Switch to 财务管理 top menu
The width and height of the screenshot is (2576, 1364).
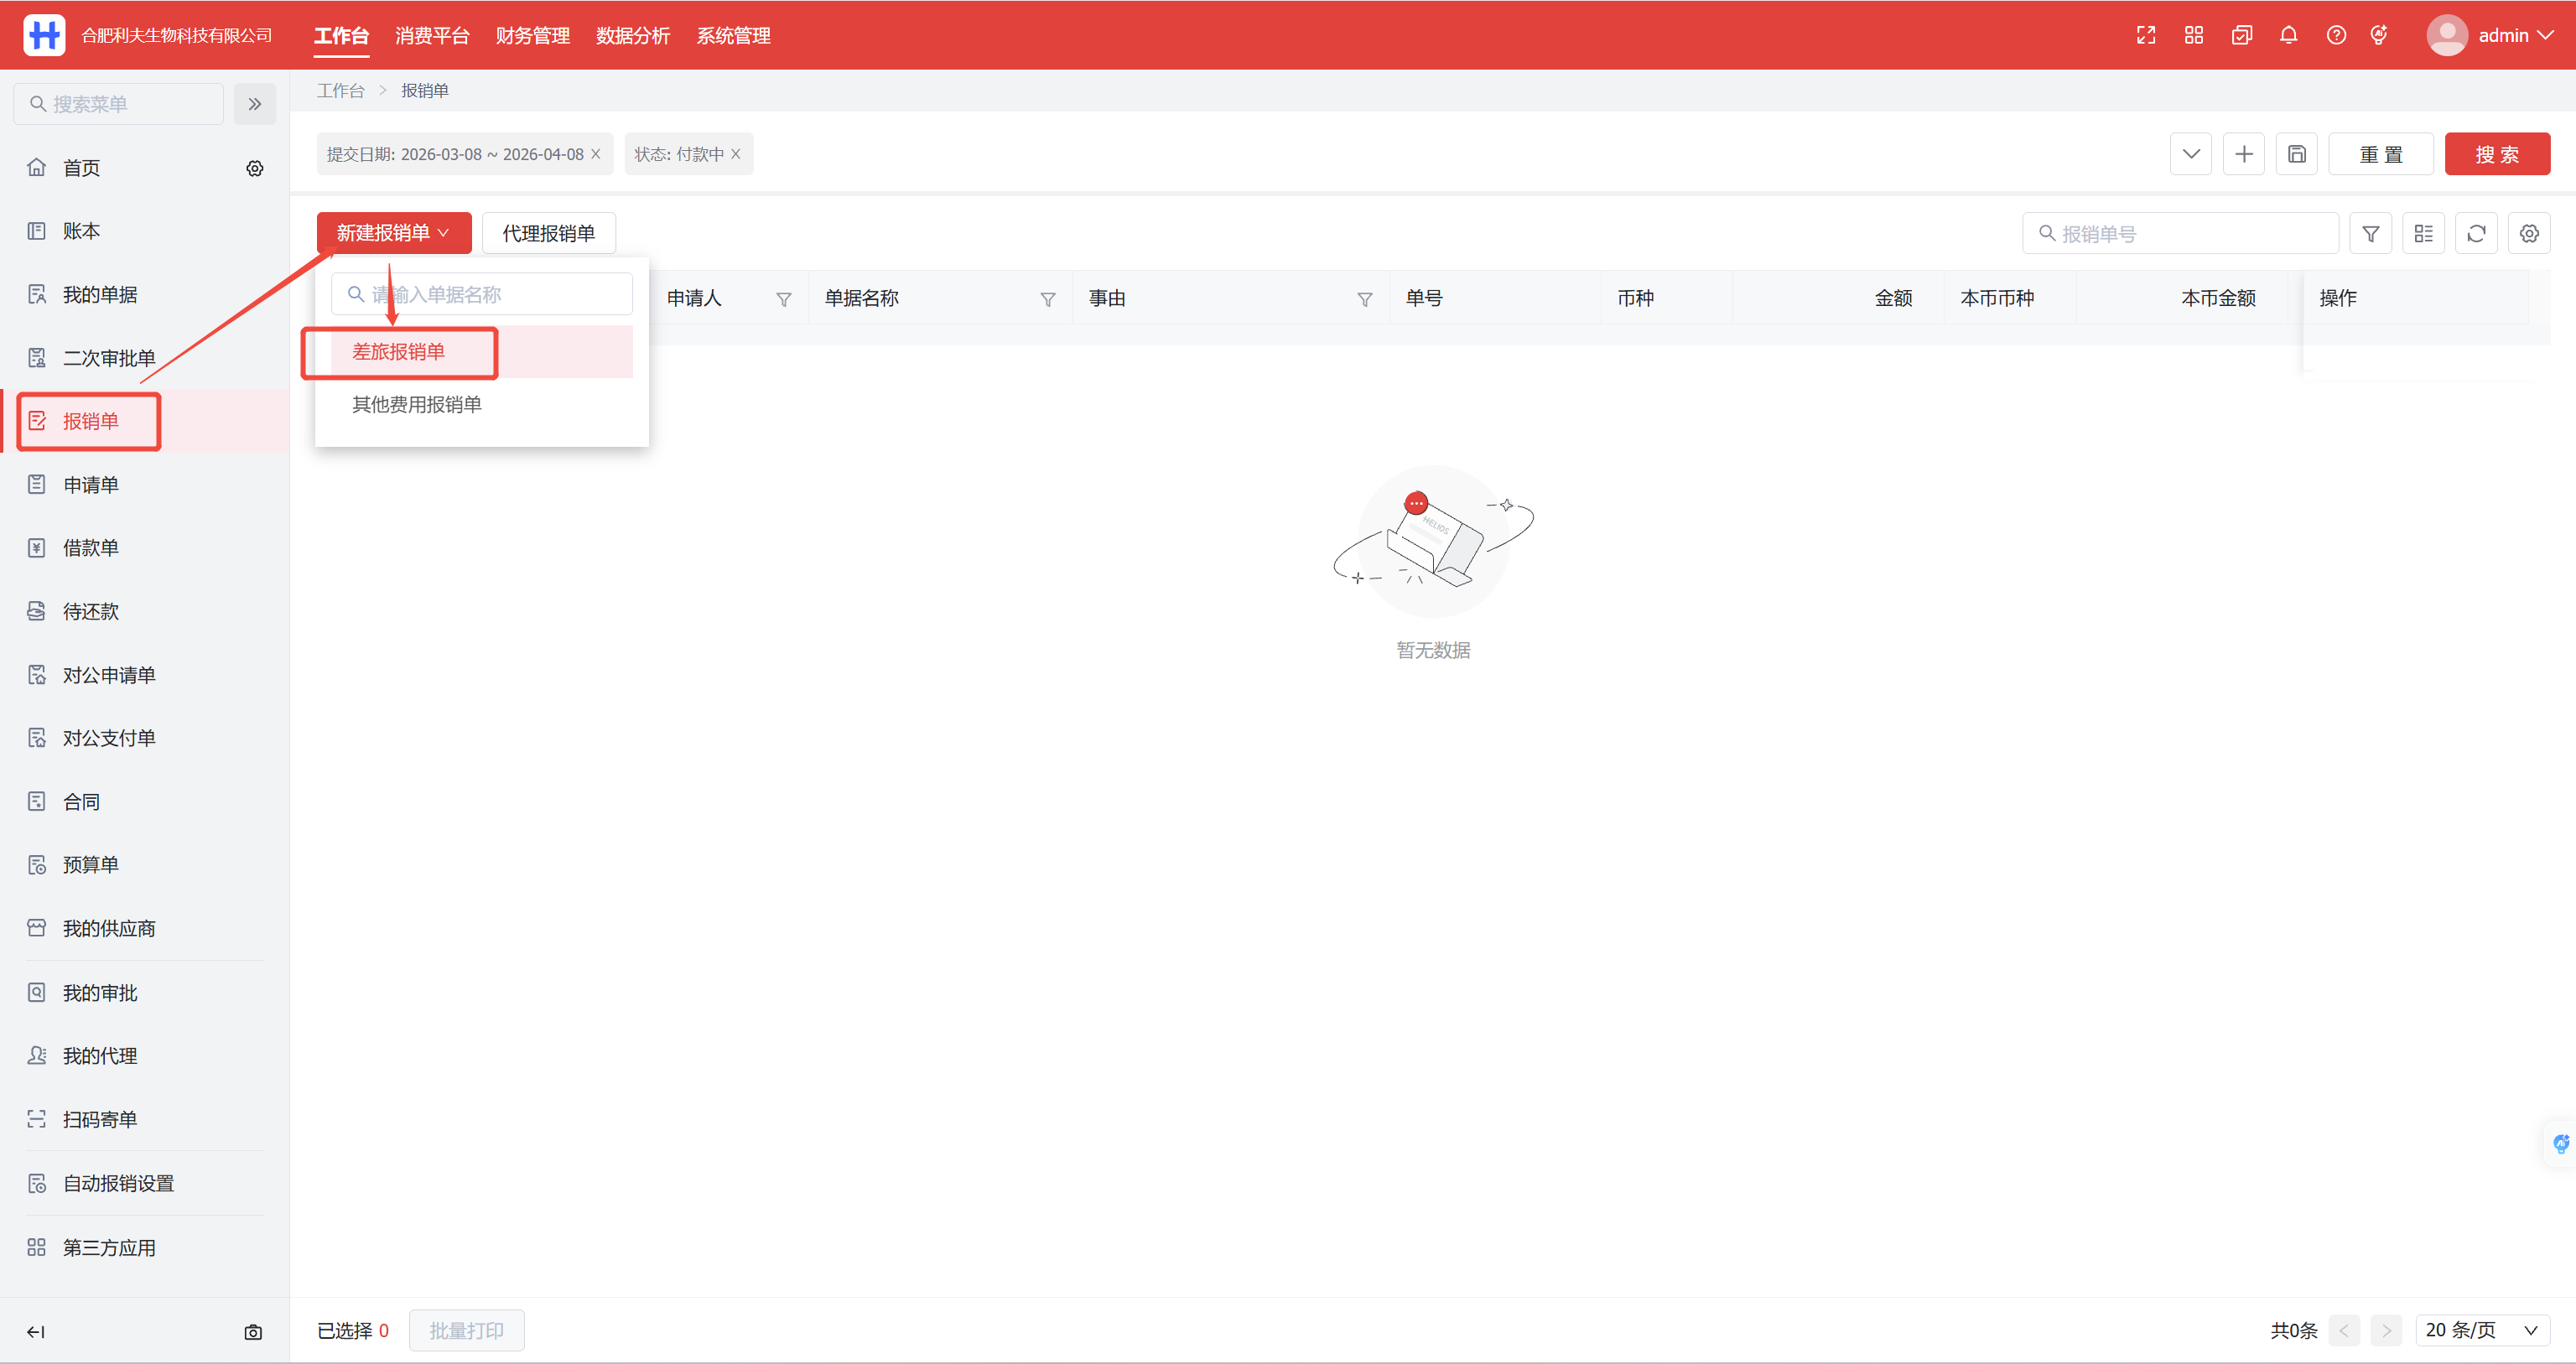point(532,35)
